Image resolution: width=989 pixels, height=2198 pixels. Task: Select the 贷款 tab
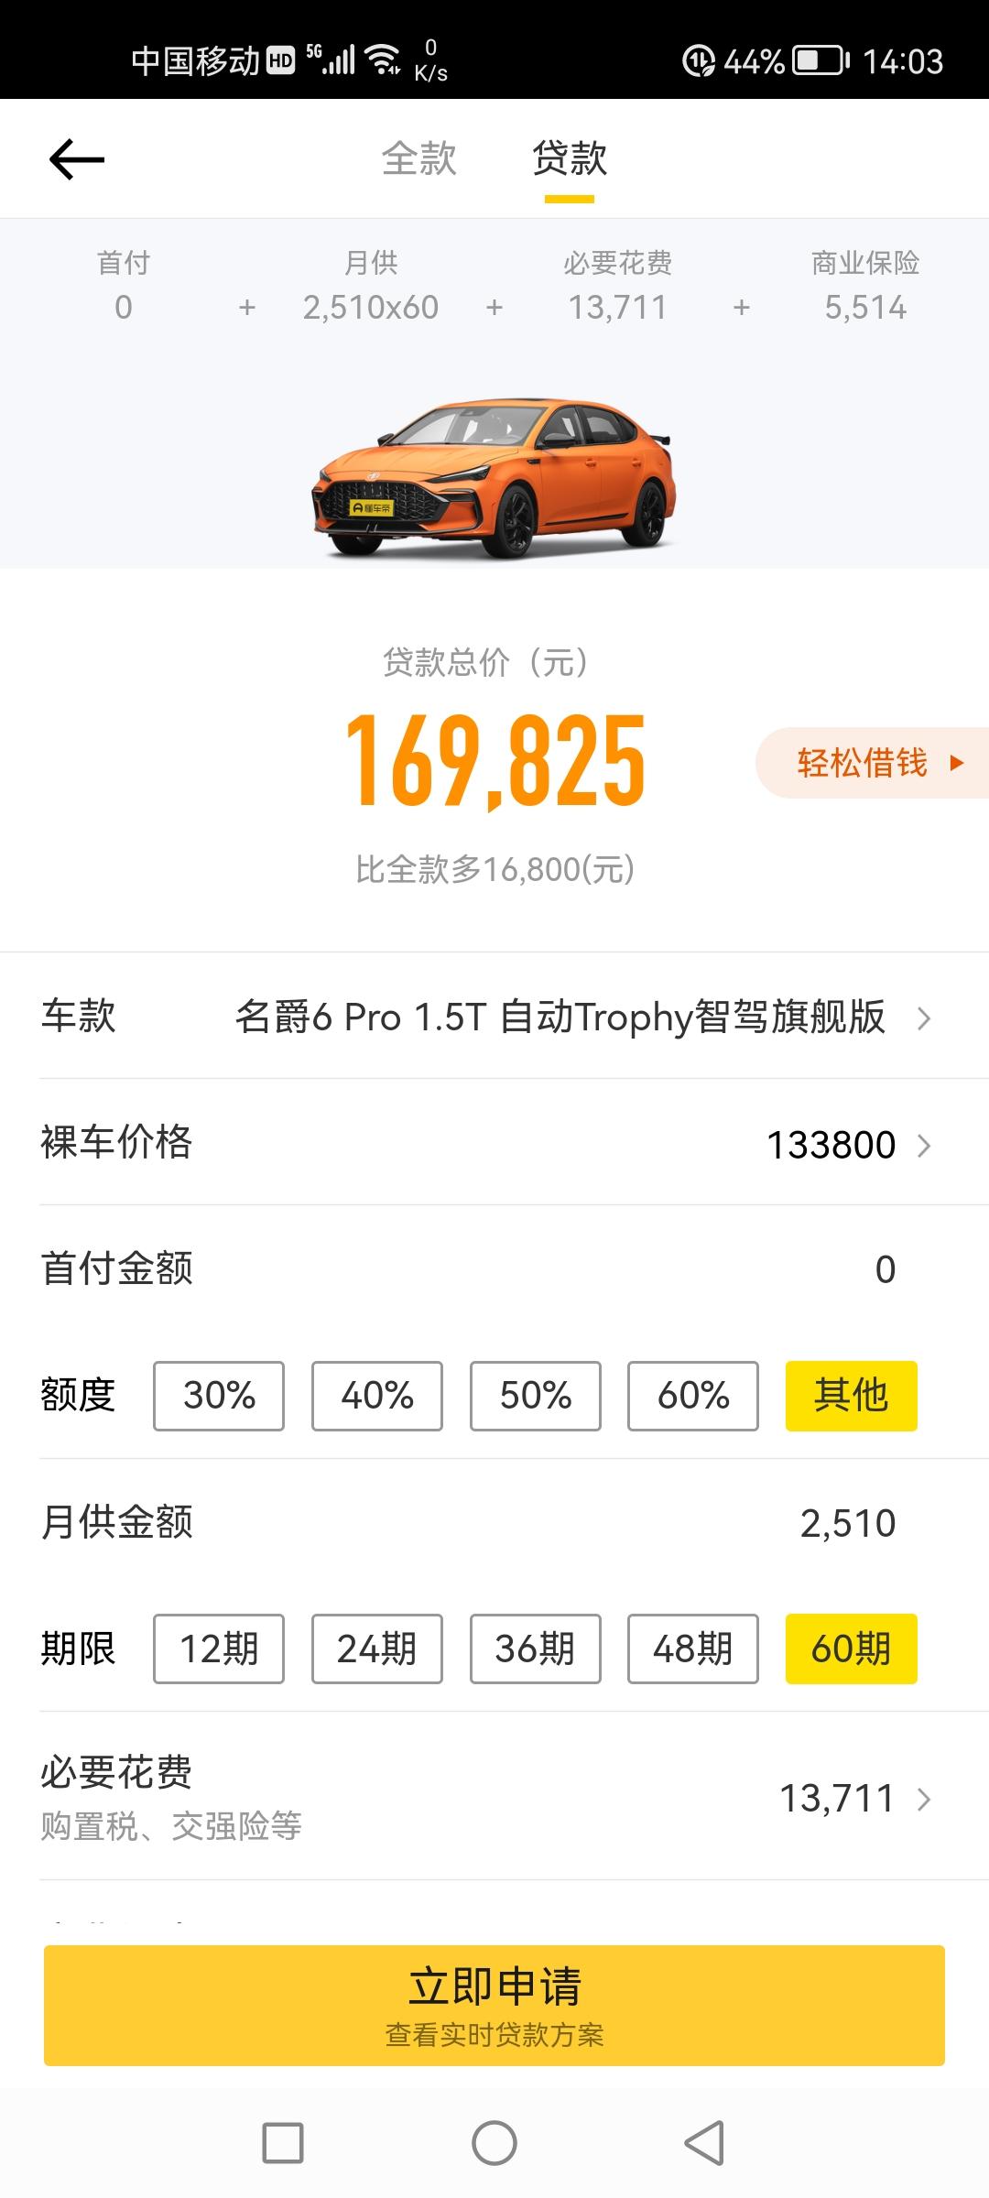pyautogui.click(x=570, y=158)
